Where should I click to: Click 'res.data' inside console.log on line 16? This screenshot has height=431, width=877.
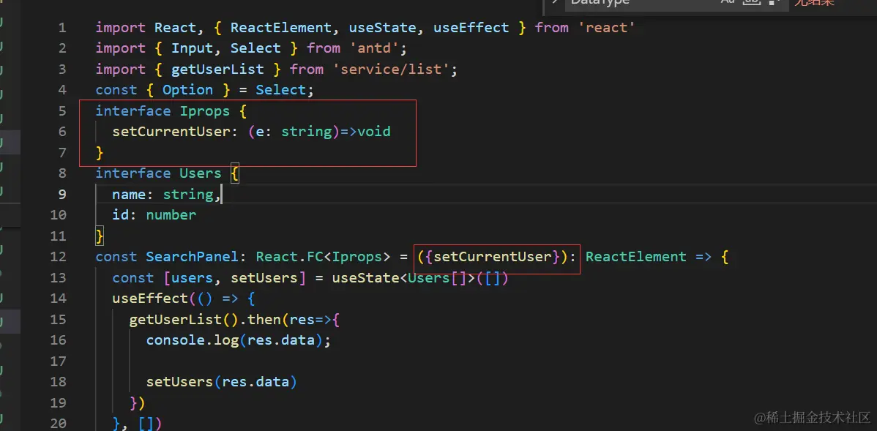281,340
